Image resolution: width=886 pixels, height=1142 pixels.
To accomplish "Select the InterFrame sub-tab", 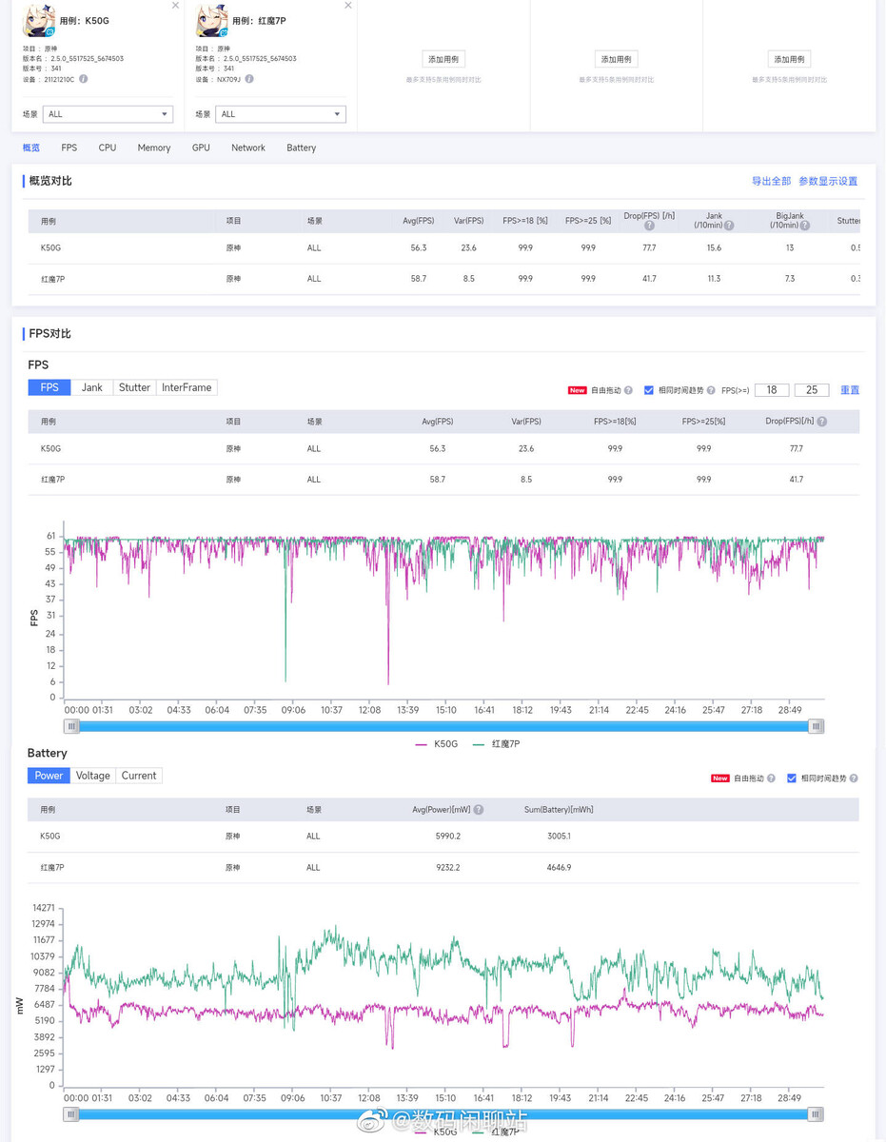I will [x=187, y=387].
